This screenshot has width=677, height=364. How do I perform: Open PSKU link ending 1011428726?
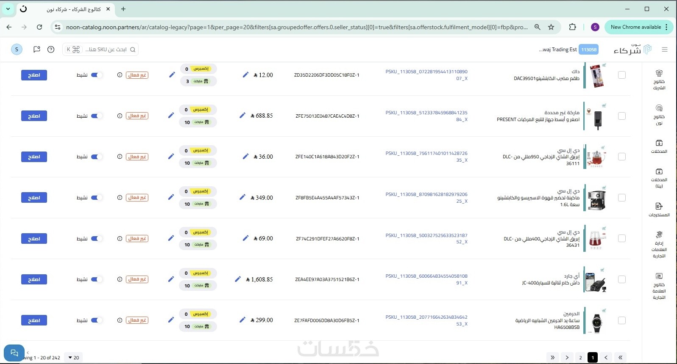click(426, 157)
